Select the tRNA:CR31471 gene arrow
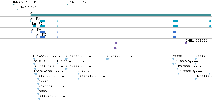Image resolution: width=212 pixels, height=100 pixels. pos(67,5)
